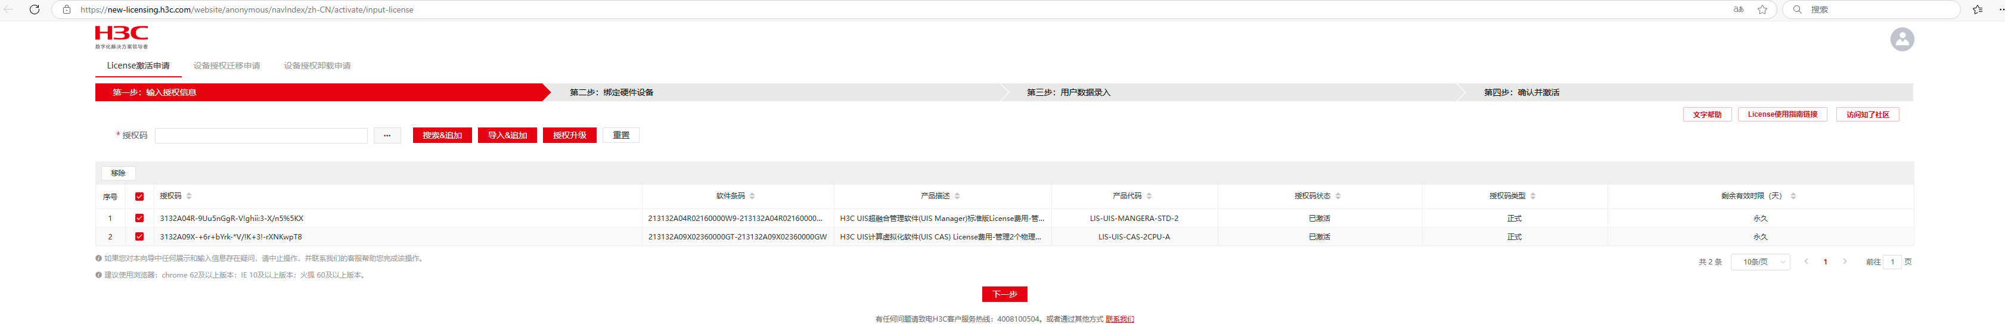Image resolution: width=2005 pixels, height=324 pixels.
Task: Click the 搜索&追加 button
Action: click(x=442, y=135)
